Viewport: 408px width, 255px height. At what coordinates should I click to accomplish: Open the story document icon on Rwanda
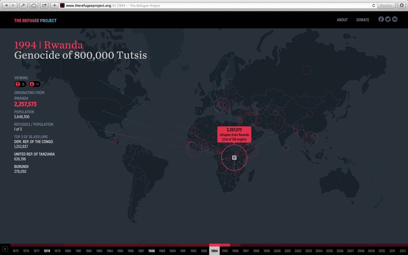point(234,157)
